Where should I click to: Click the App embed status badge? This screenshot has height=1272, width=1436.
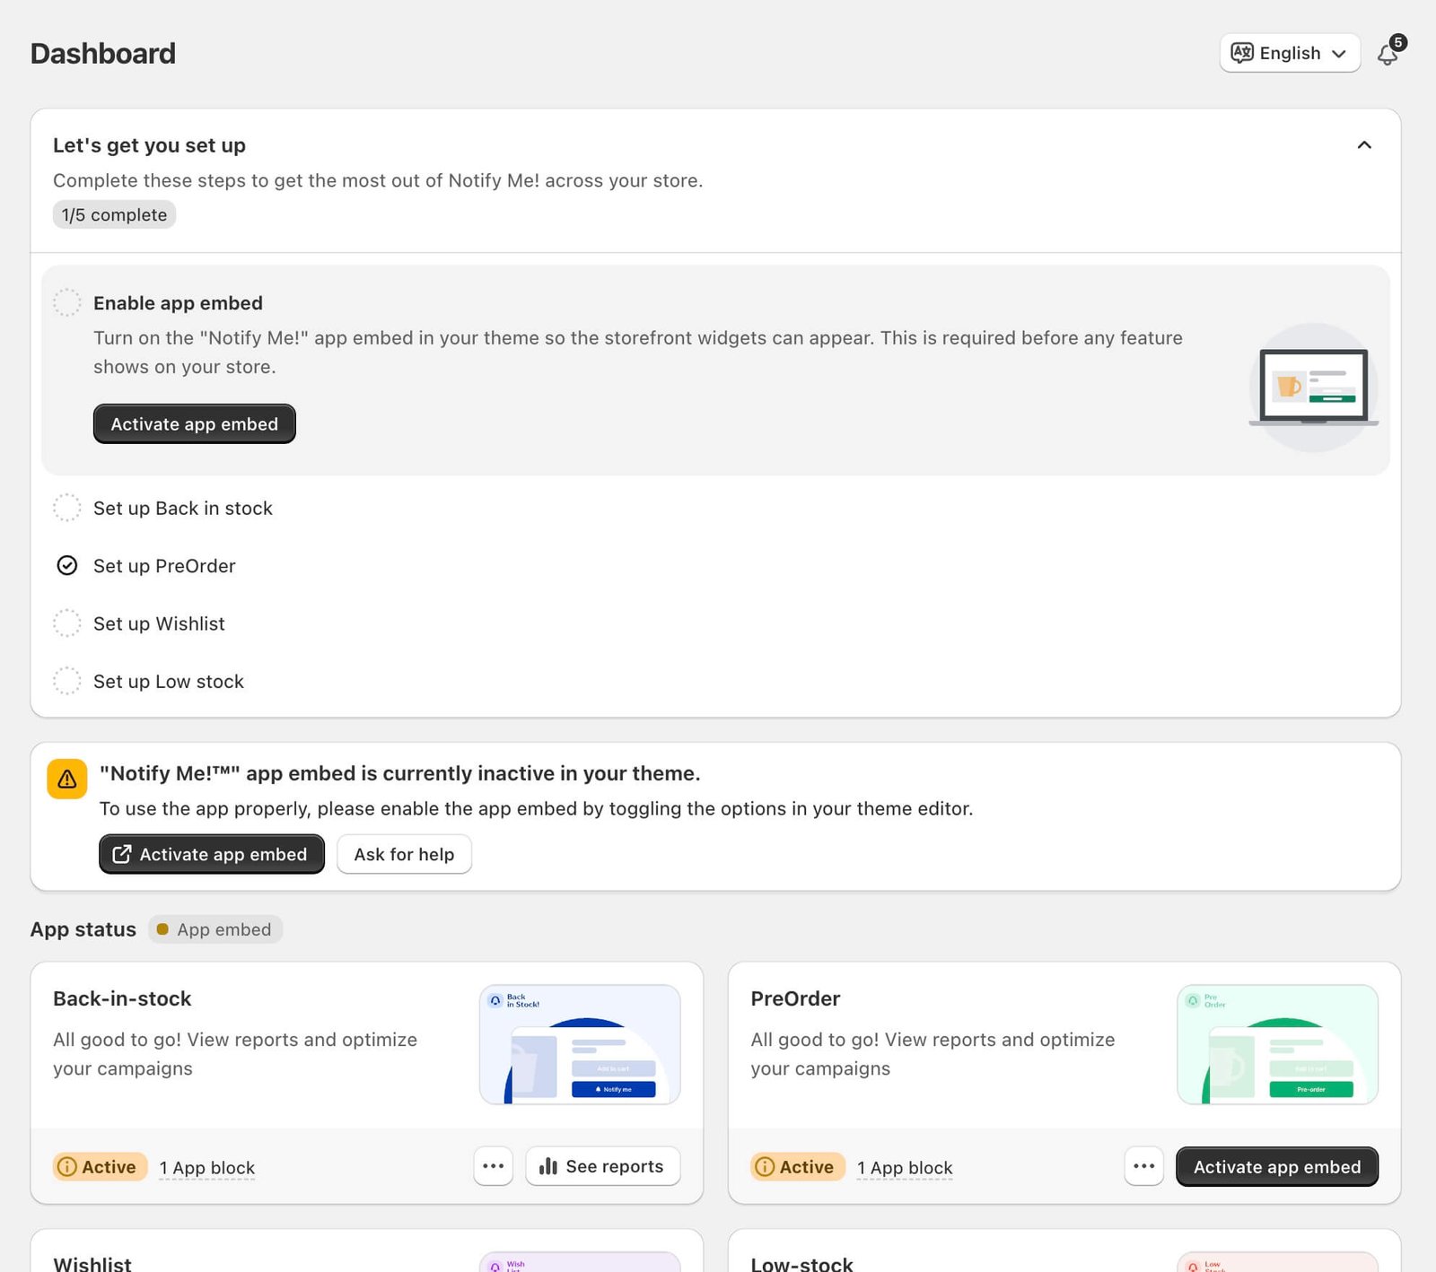click(215, 929)
